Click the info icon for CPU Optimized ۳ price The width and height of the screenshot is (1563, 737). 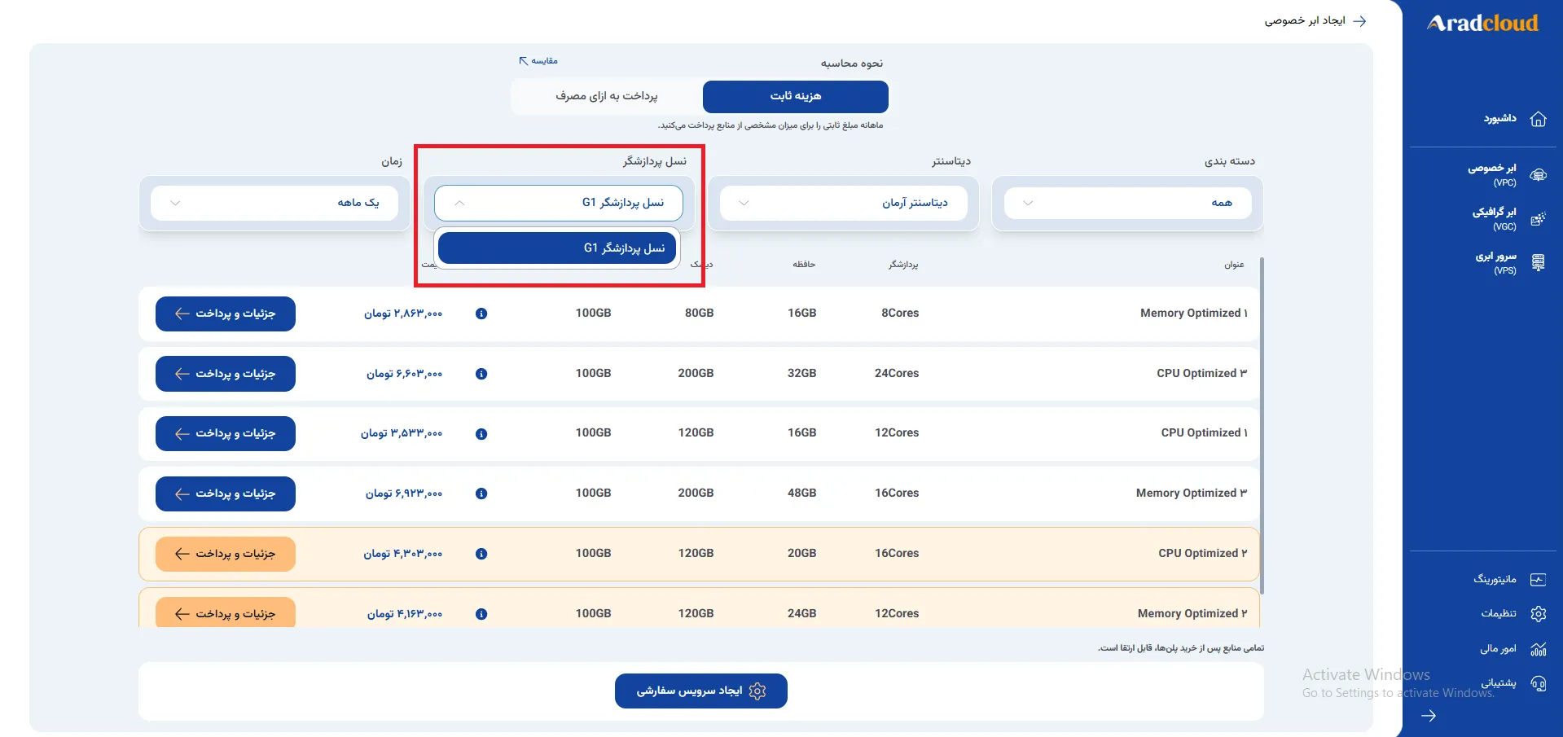click(481, 374)
